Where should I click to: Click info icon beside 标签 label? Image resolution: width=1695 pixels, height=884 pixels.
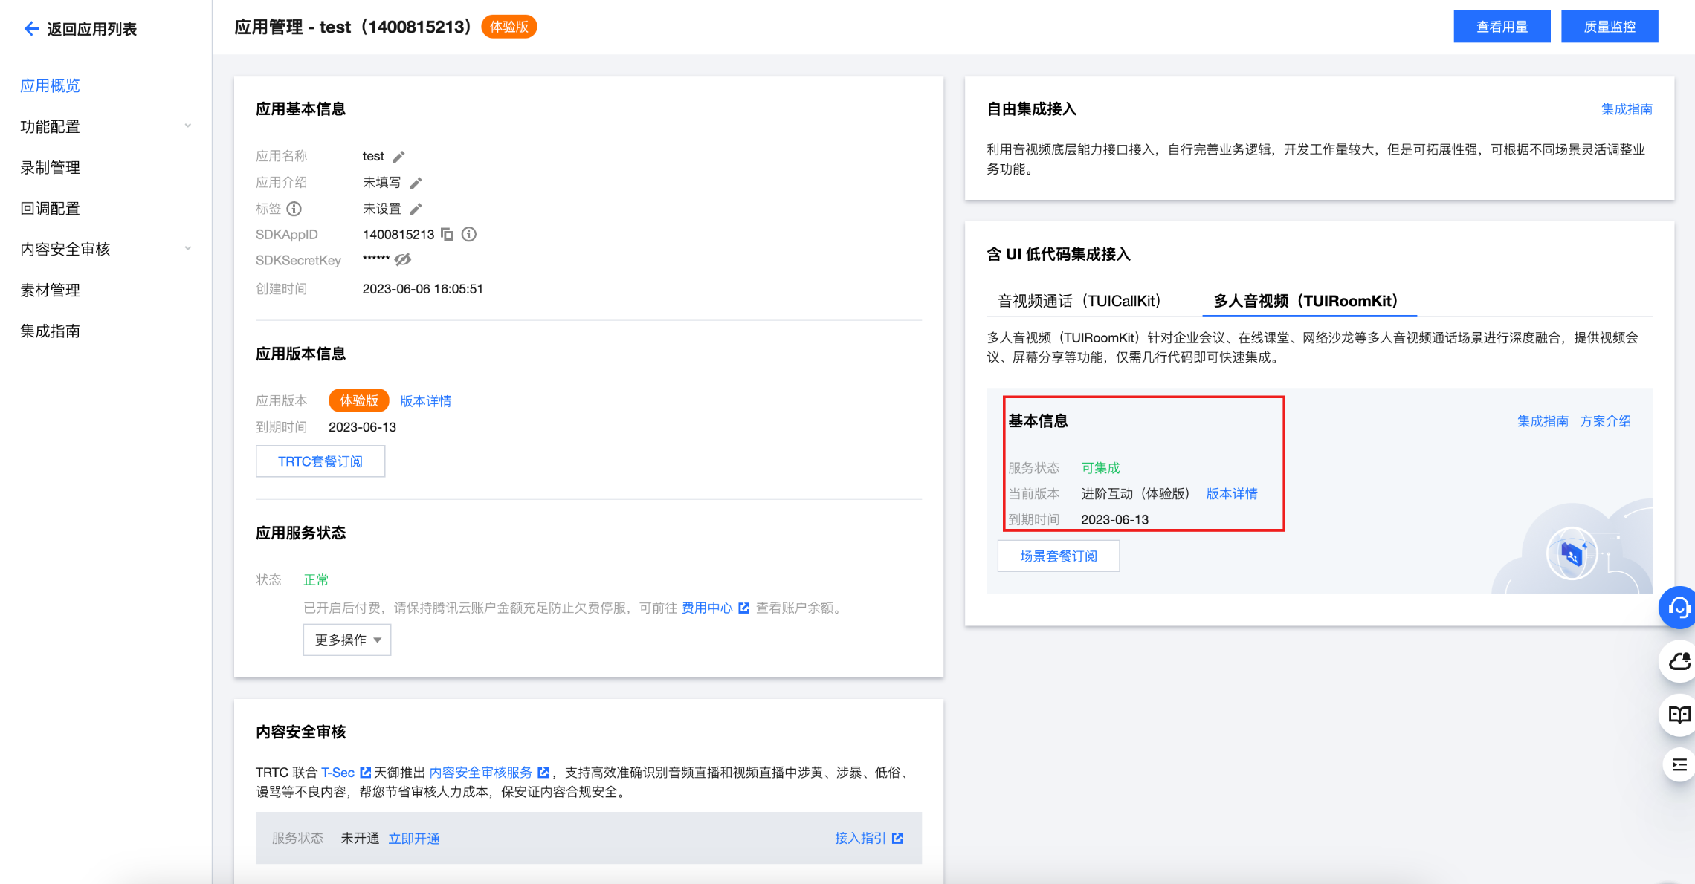pyautogui.click(x=294, y=209)
